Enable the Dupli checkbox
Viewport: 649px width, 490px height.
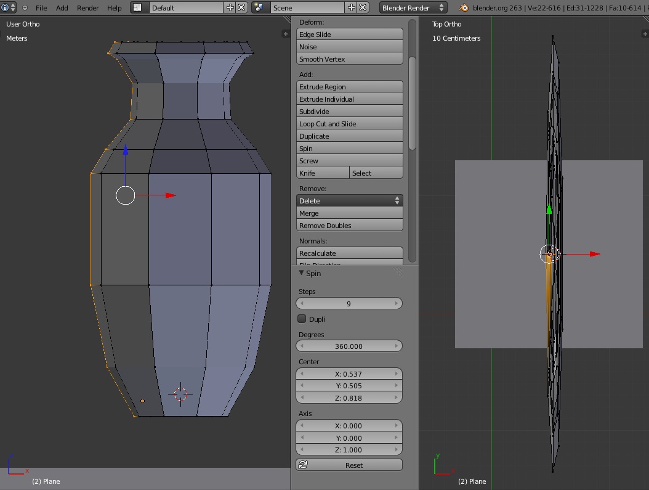click(x=302, y=319)
